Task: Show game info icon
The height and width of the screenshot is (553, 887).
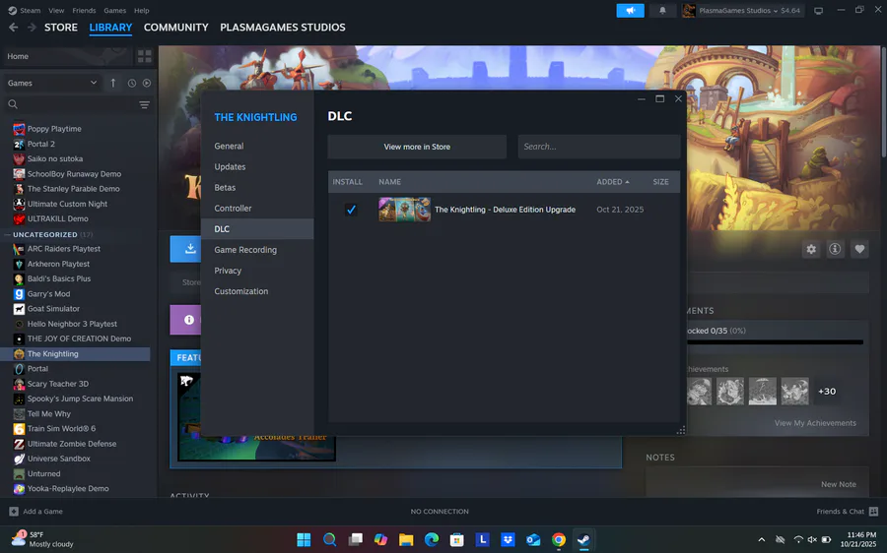Action: tap(835, 249)
